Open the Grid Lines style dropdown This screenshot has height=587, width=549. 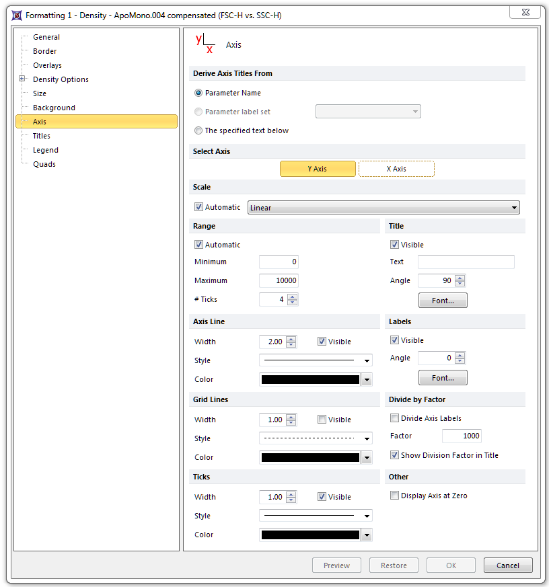pos(316,438)
